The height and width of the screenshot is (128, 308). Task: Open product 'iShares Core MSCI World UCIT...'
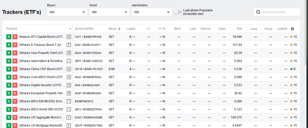pyautogui.click(x=42, y=77)
